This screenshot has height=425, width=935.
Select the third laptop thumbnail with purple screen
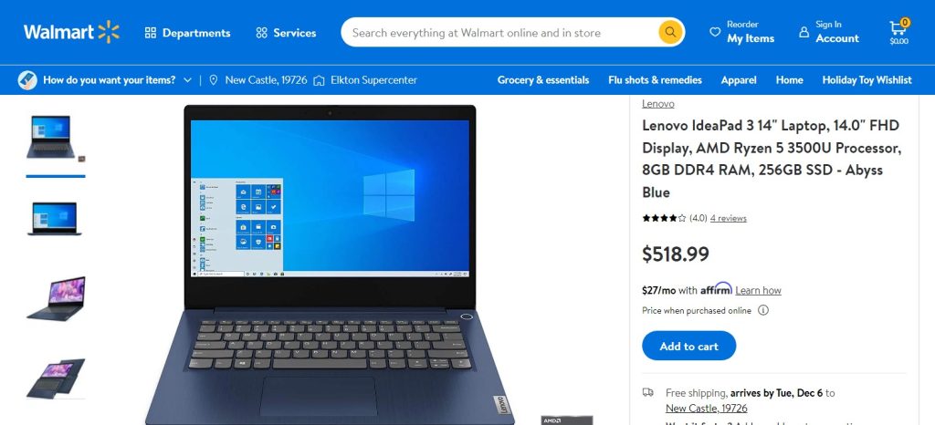coord(56,299)
